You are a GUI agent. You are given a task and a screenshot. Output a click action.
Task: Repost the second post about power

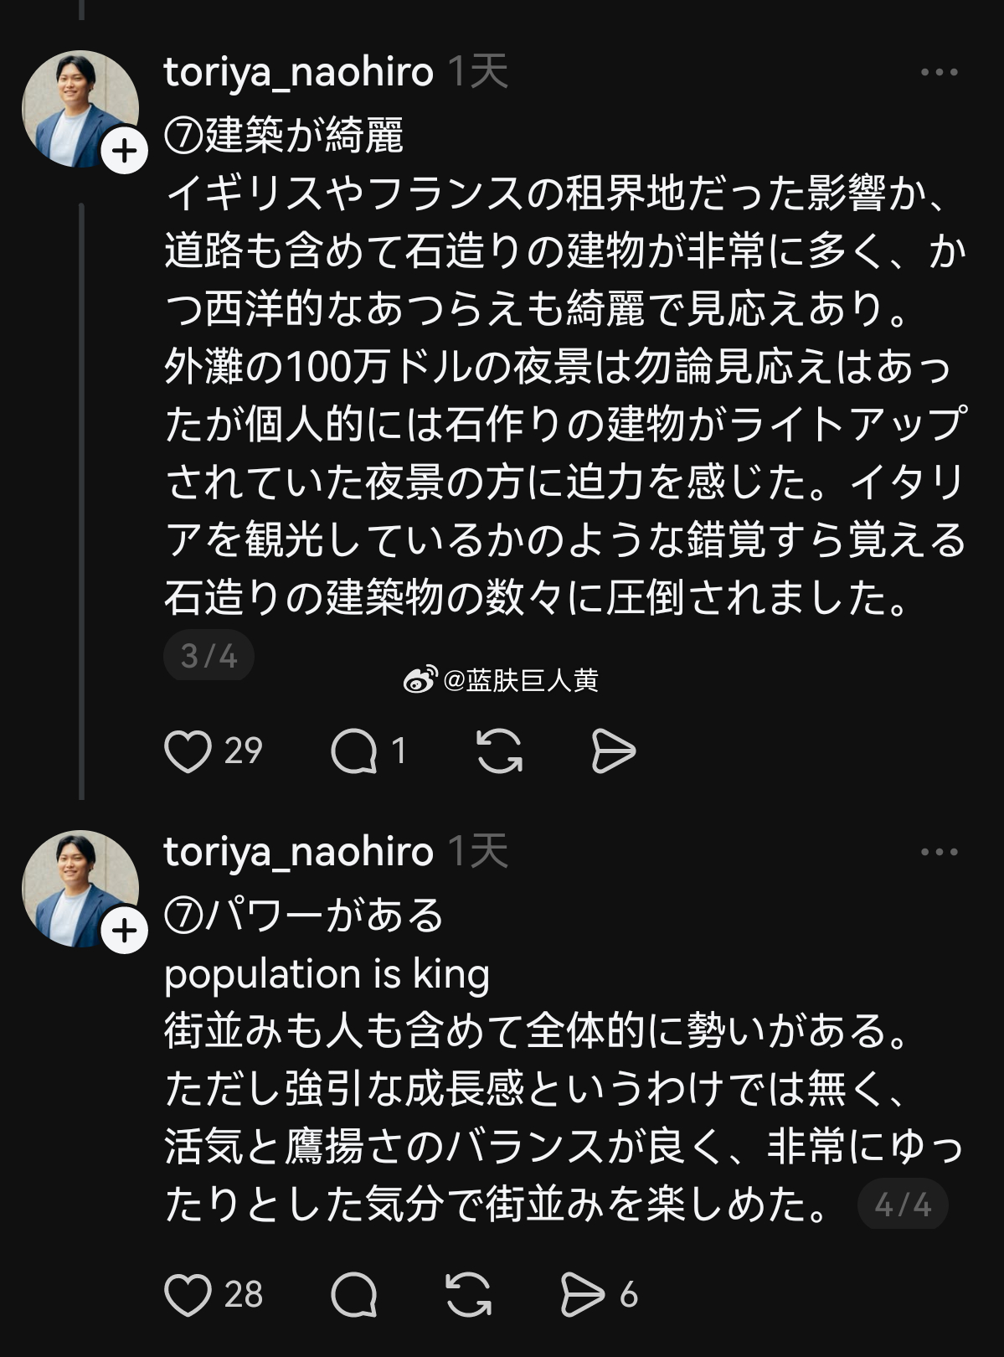[469, 1295]
